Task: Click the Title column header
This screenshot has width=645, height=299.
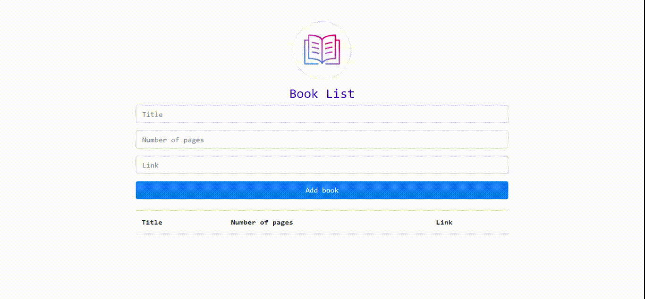Action: coord(152,222)
